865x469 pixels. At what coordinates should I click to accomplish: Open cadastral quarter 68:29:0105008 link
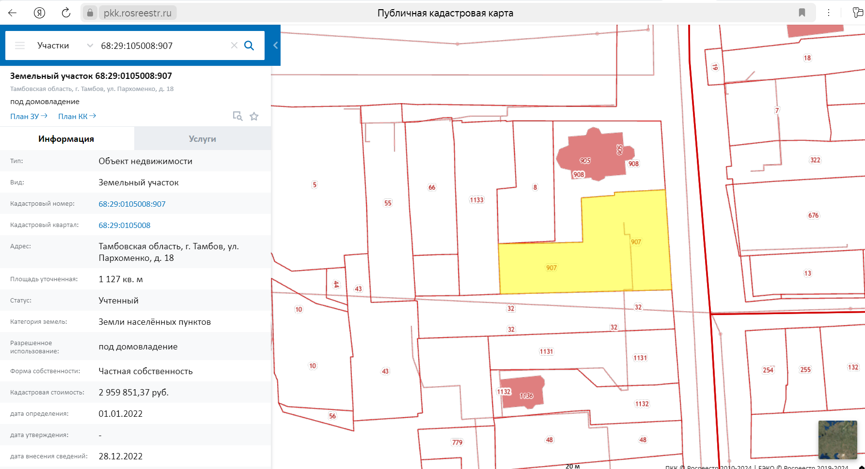coord(125,225)
